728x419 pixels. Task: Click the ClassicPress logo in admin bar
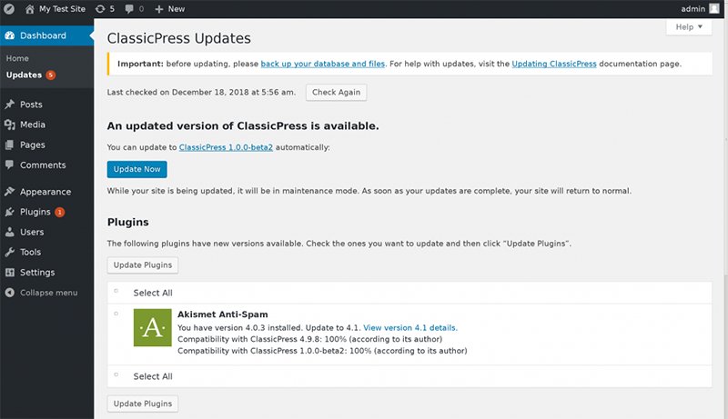[x=9, y=9]
